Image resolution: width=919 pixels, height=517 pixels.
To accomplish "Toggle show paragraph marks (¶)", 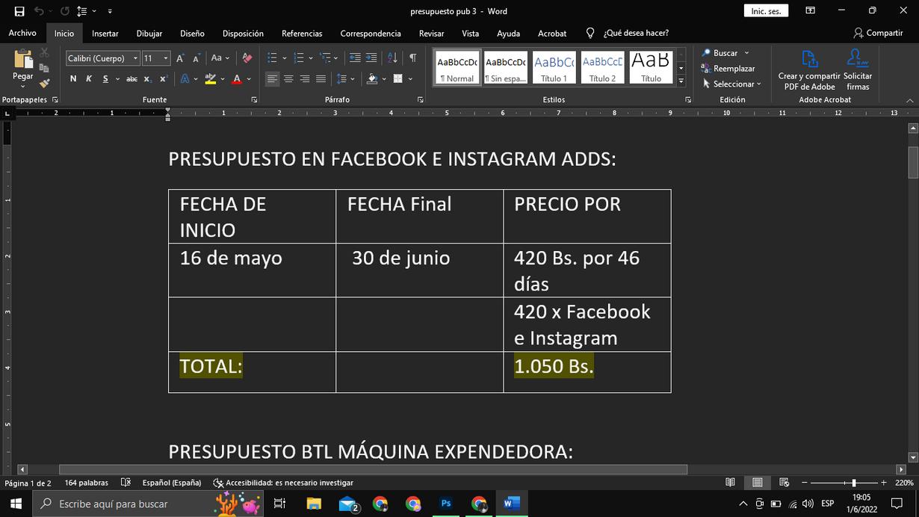I will (x=413, y=58).
